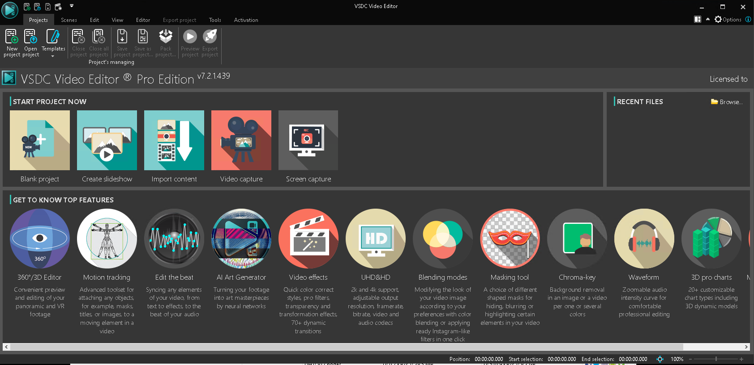This screenshot has width=754, height=365.
Task: Collapse the ribbon with the caret arrow
Action: pos(708,19)
